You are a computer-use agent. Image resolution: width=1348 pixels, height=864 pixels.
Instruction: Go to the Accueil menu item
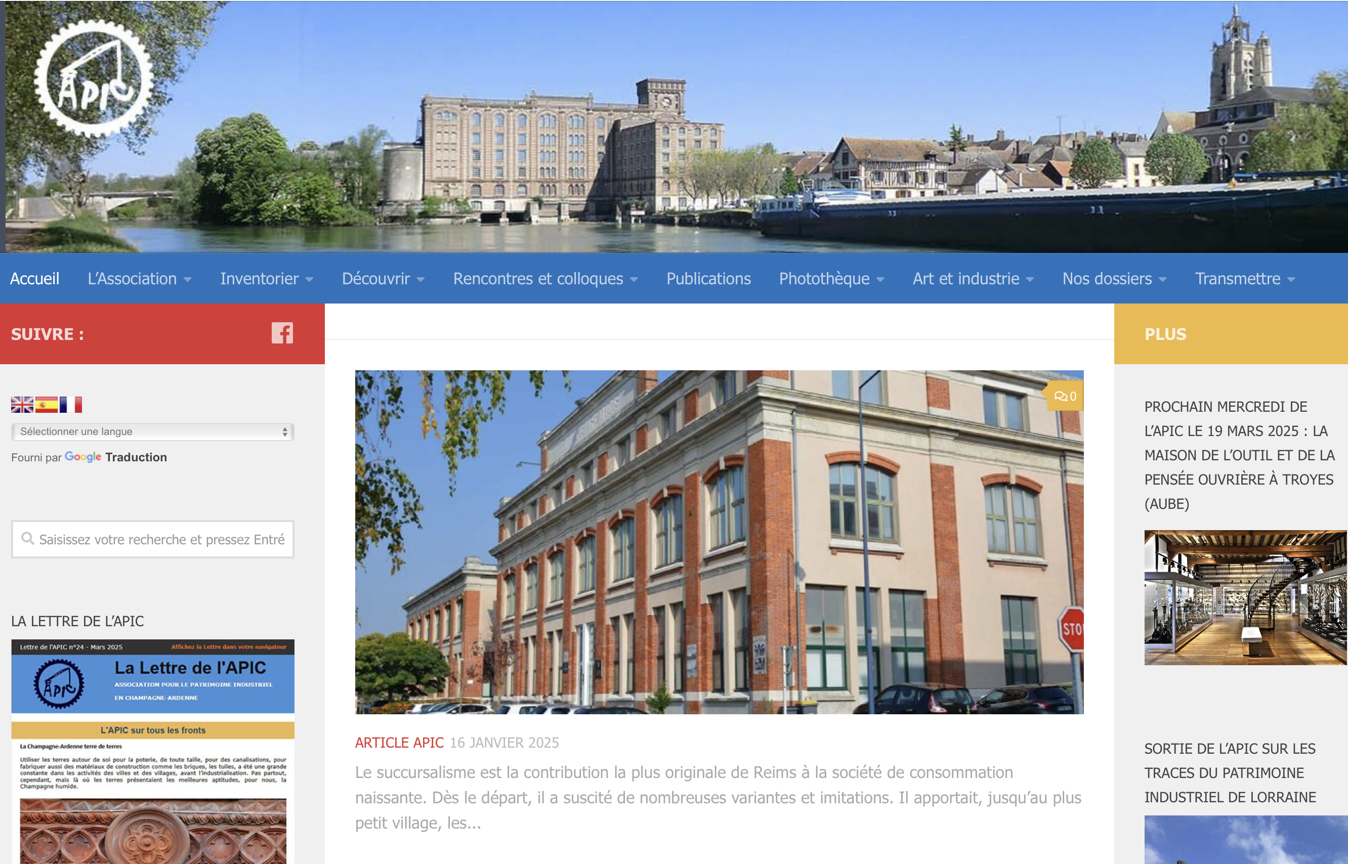(34, 279)
